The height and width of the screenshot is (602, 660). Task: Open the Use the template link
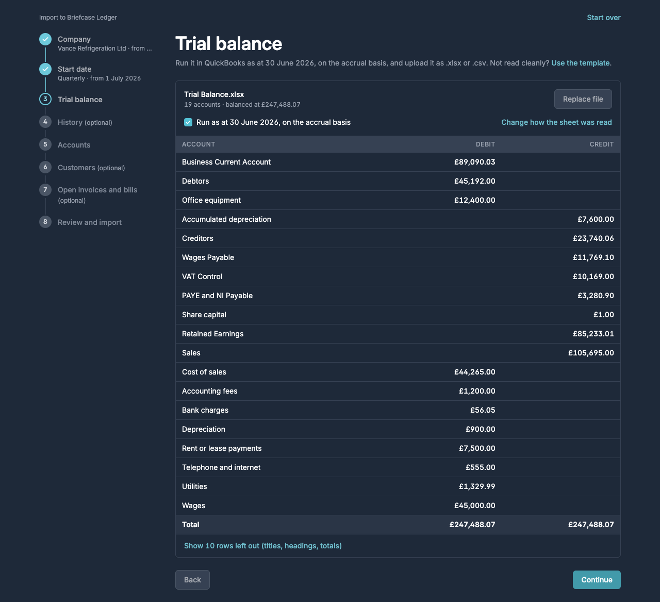coord(581,63)
